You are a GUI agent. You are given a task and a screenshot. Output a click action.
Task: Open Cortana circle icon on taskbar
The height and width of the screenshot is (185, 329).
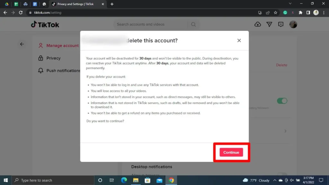pyautogui.click(x=100, y=180)
